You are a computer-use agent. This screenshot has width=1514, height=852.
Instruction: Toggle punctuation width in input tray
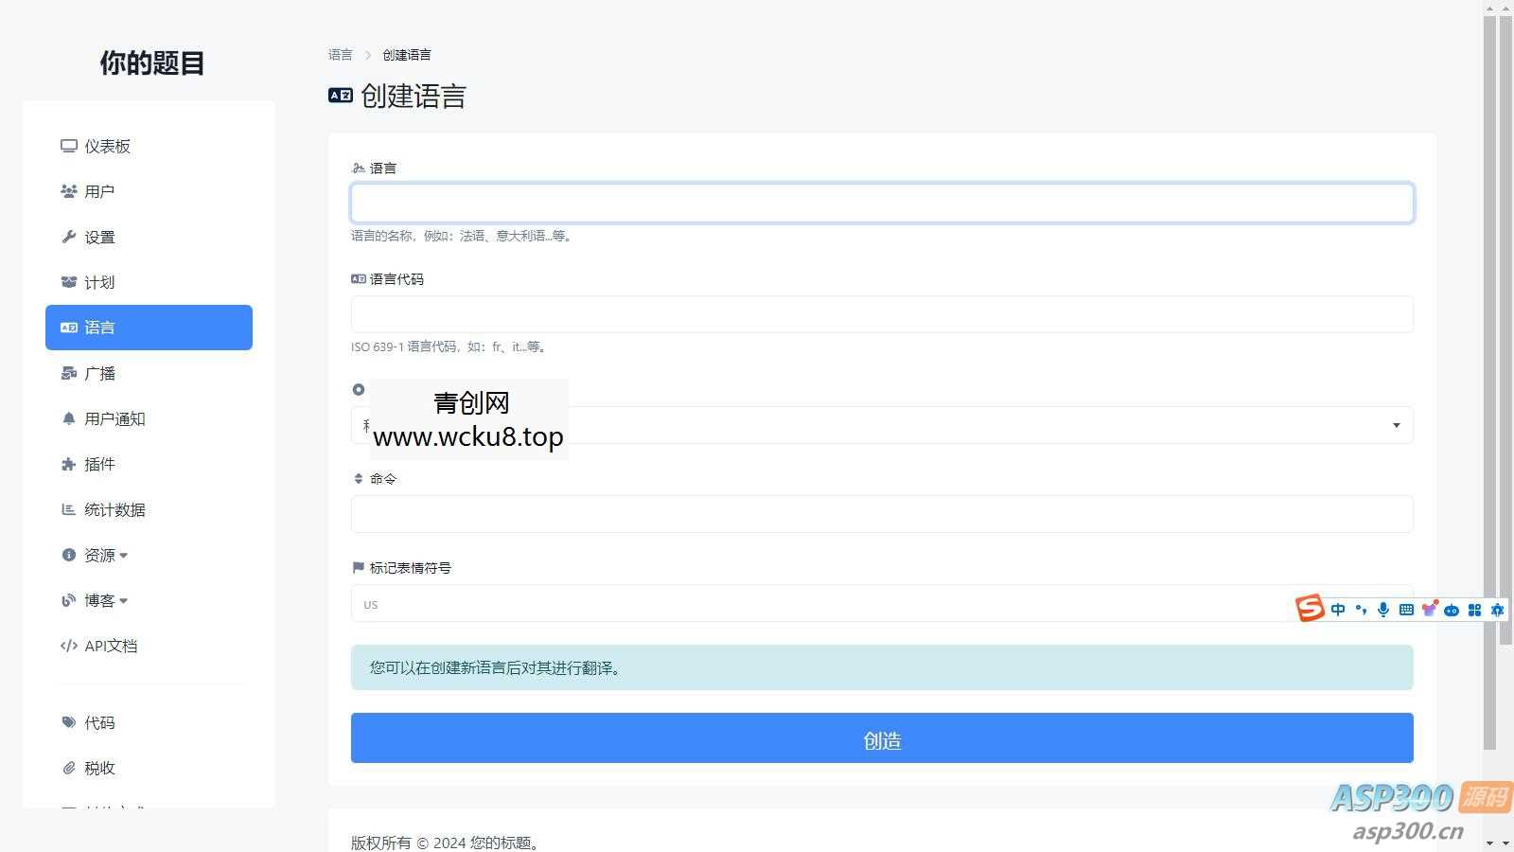click(1360, 610)
